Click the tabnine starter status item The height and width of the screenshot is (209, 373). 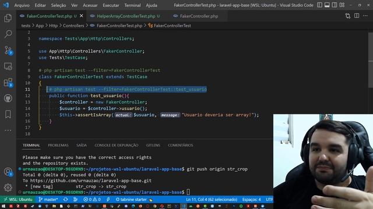click(134, 200)
